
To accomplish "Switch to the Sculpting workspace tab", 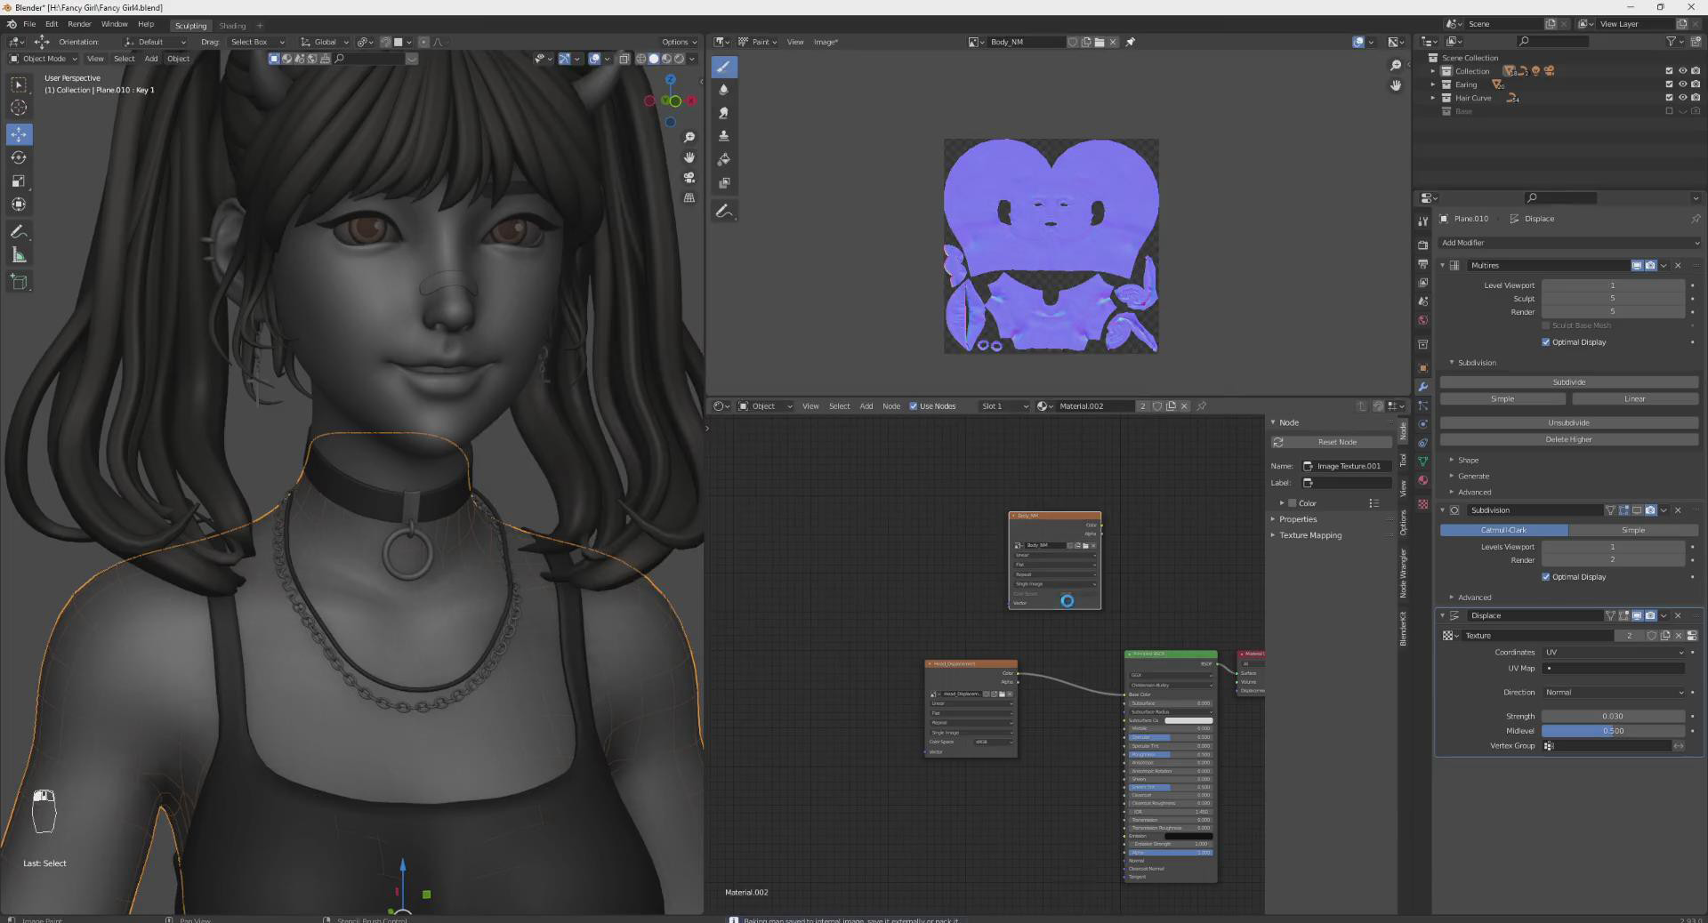I will point(190,26).
